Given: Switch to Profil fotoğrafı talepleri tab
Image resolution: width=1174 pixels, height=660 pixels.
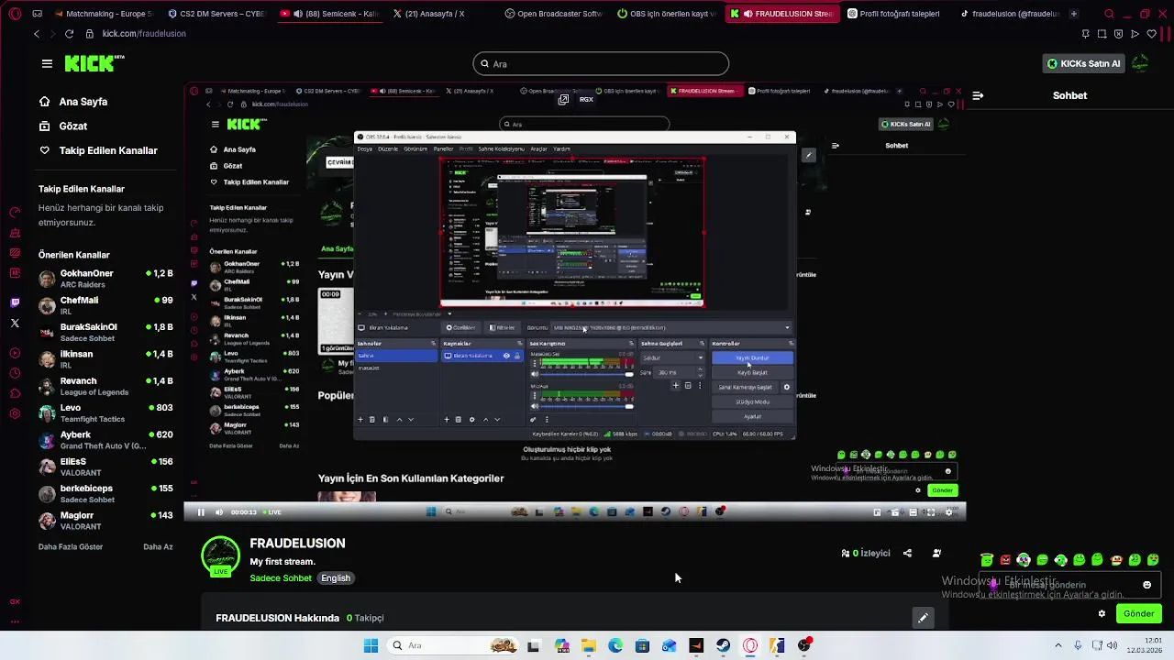Looking at the screenshot, I should (892, 14).
